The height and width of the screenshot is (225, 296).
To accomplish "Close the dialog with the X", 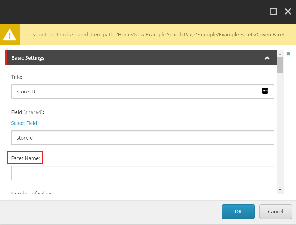I will 288,11.
